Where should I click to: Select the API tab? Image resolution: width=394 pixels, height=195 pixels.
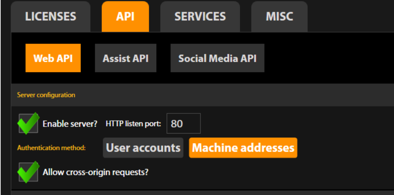point(125,17)
